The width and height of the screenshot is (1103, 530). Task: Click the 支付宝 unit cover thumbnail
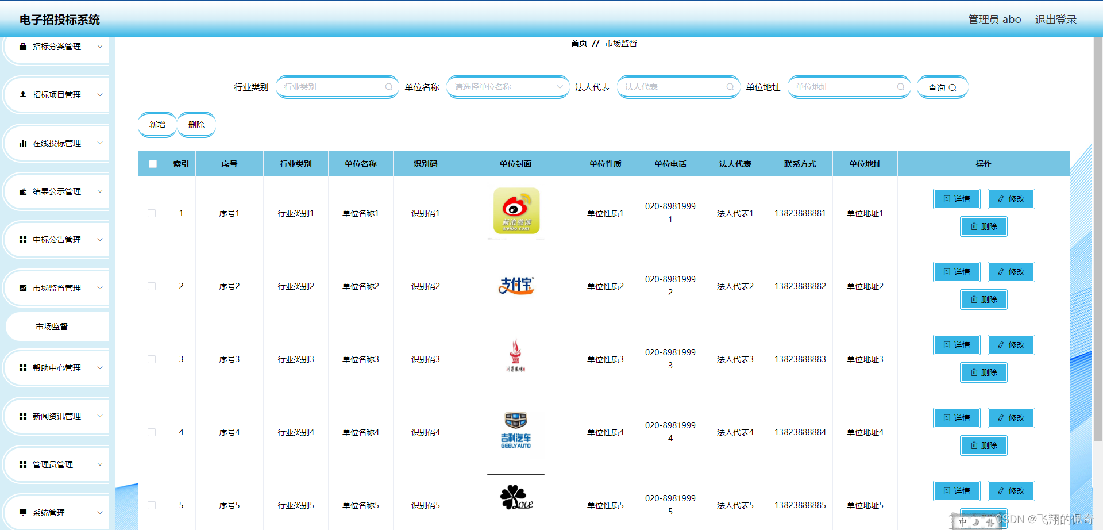point(515,286)
